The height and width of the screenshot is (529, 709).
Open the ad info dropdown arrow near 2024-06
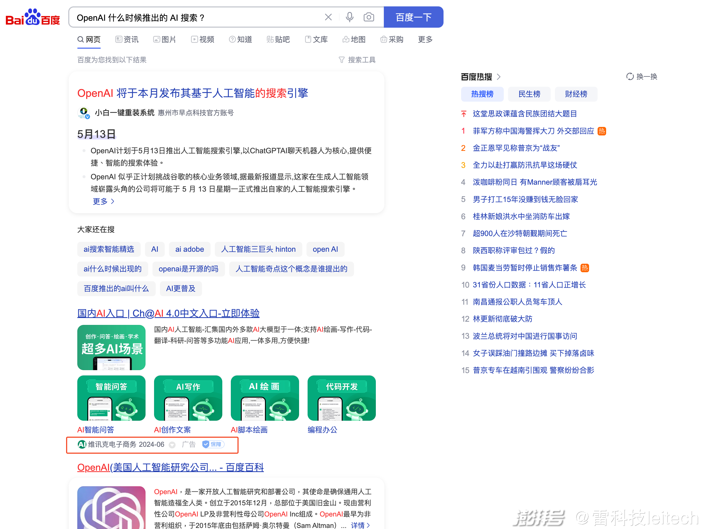172,445
